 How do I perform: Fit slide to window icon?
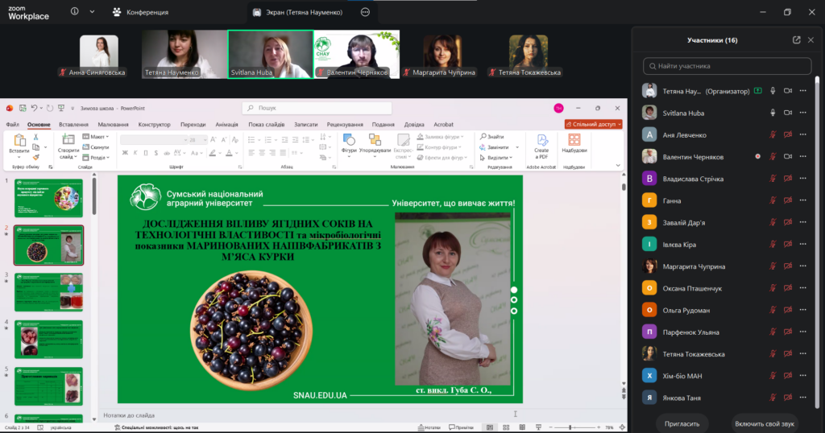click(622, 427)
